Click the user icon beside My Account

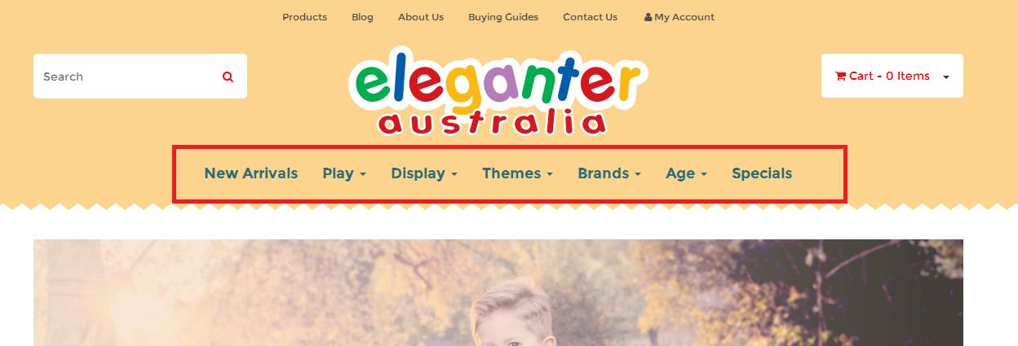click(648, 17)
